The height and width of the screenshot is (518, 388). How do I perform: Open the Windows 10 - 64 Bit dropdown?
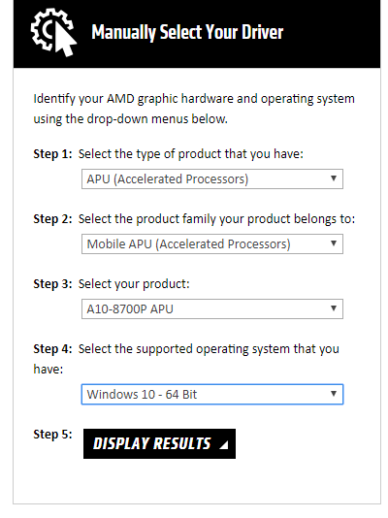212,395
